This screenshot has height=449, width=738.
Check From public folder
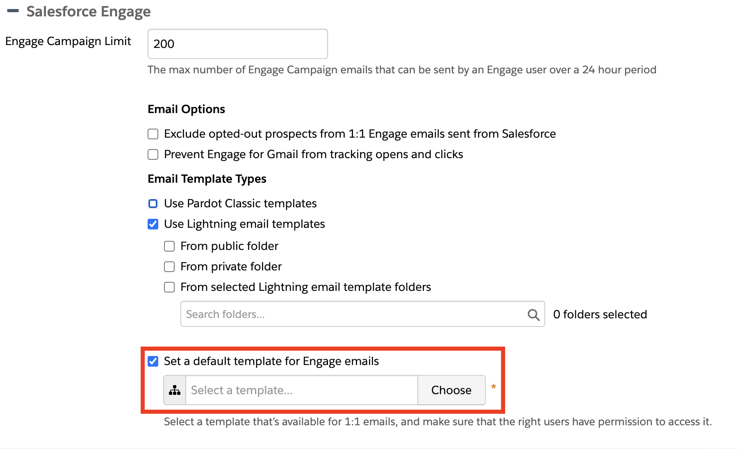click(x=169, y=246)
